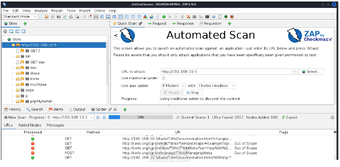Switch to the History tab
The width and height of the screenshot is (340, 167).
point(12,110)
